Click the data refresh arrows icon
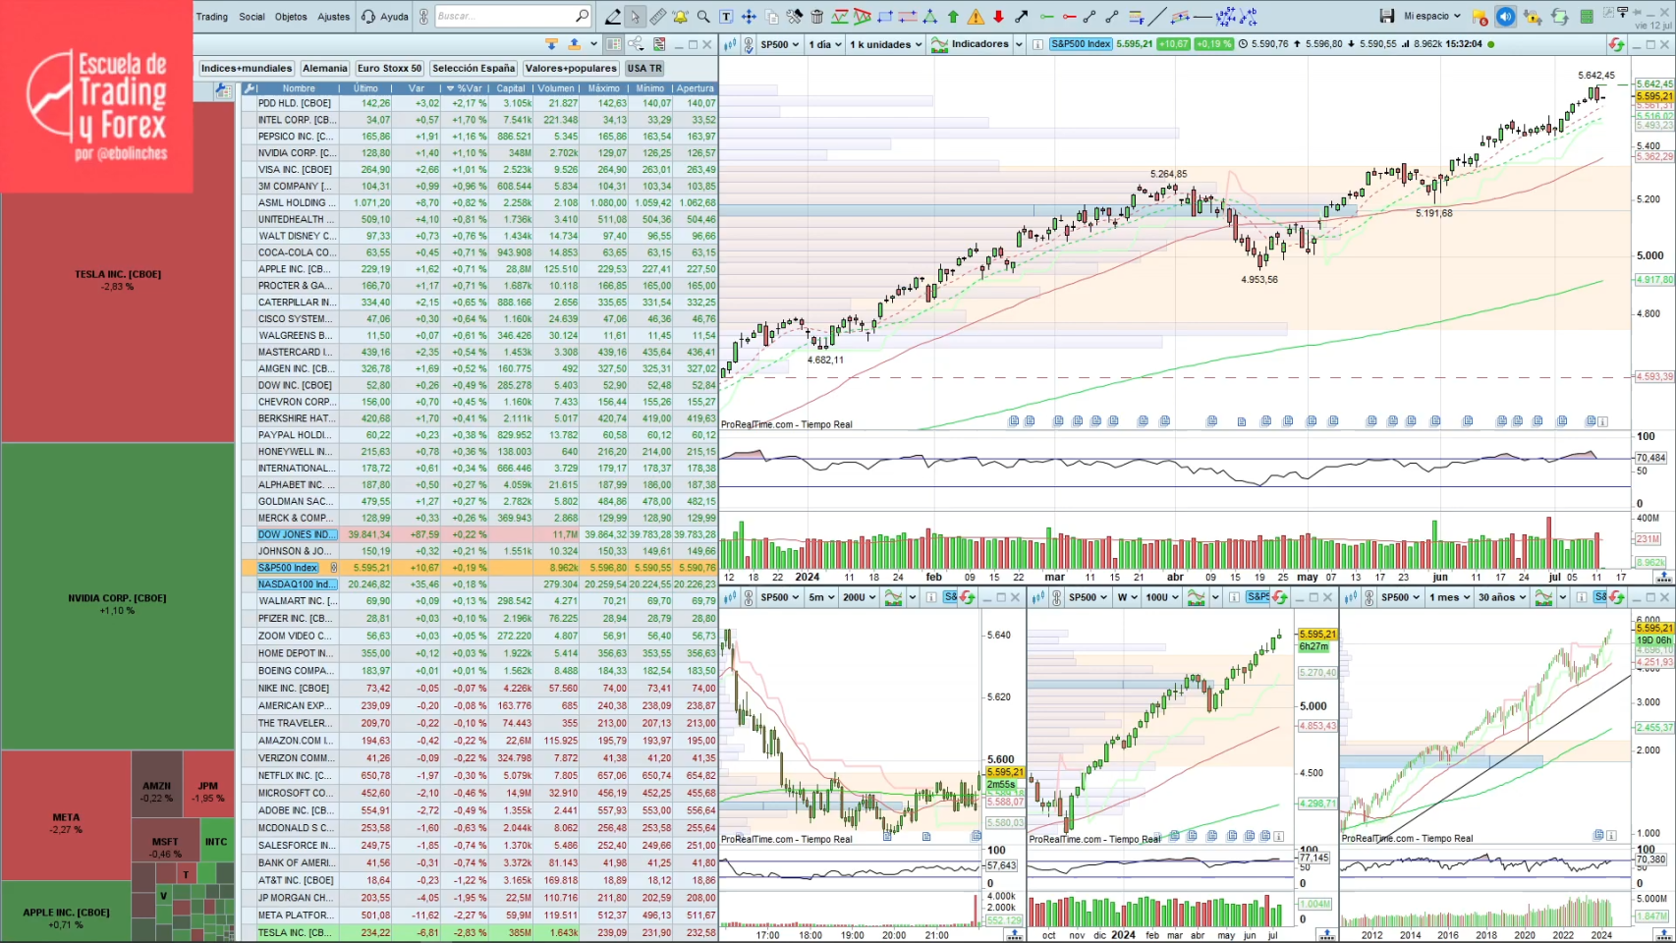The width and height of the screenshot is (1676, 943). [1558, 16]
